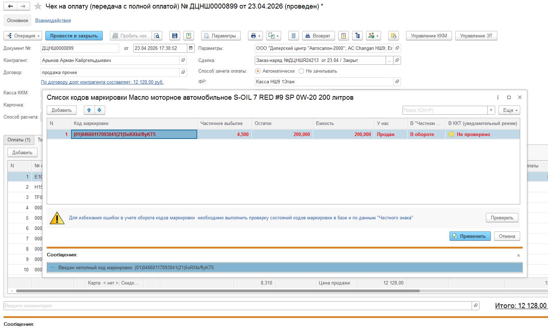The image size is (548, 329).
Task: Click the back navigation arrow
Action: pyautogui.click(x=11, y=6)
